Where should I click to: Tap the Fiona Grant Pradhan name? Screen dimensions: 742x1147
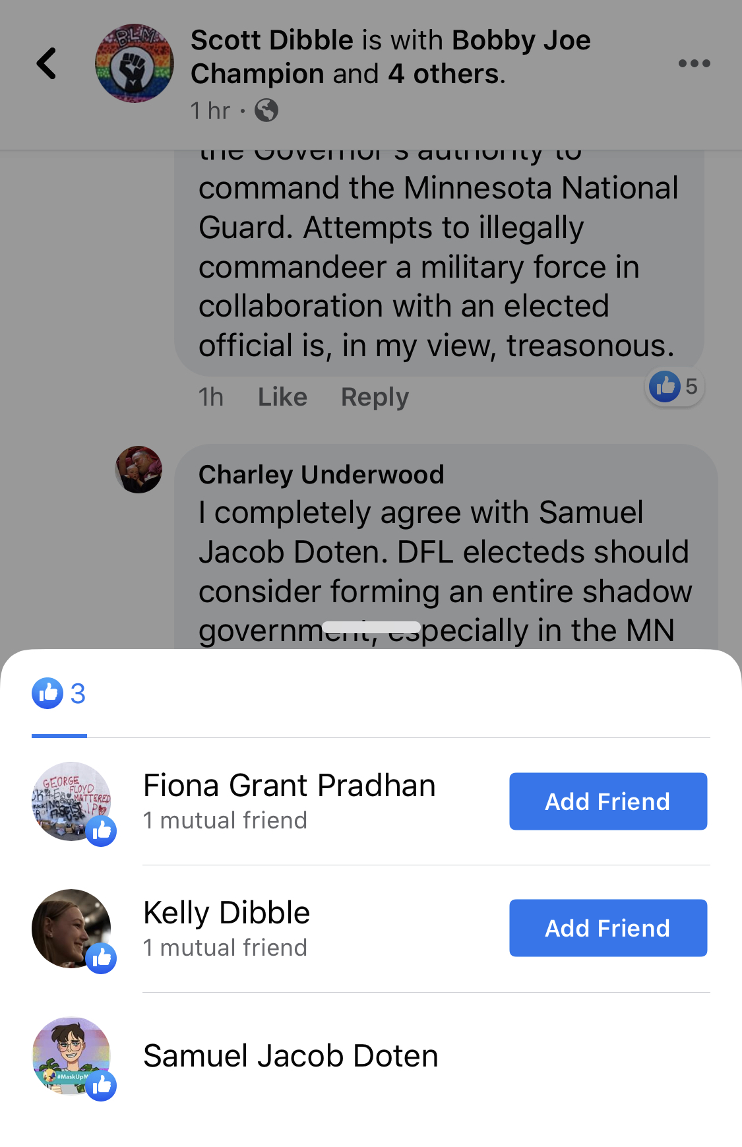pyautogui.click(x=290, y=786)
